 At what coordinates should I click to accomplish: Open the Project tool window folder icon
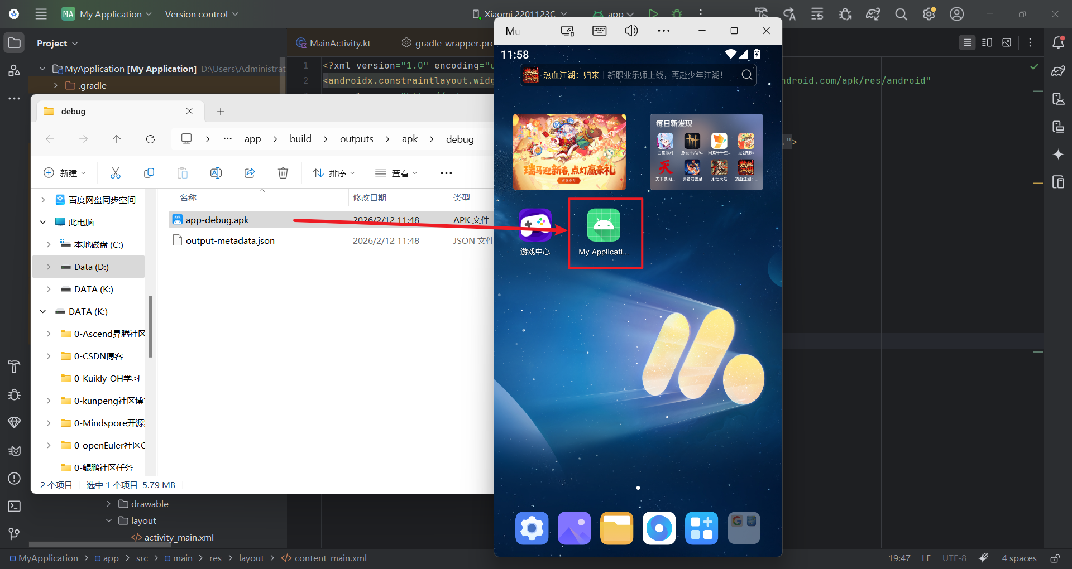click(15, 43)
